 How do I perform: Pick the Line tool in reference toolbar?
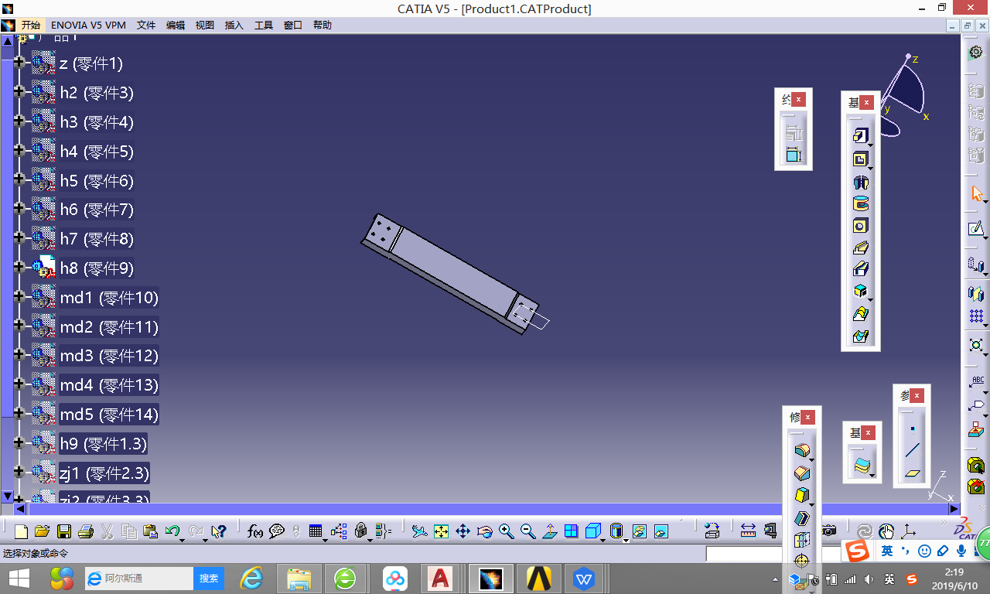(x=913, y=450)
